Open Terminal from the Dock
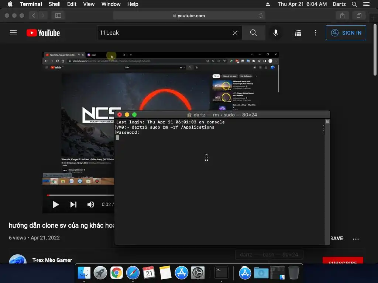 click(x=221, y=273)
